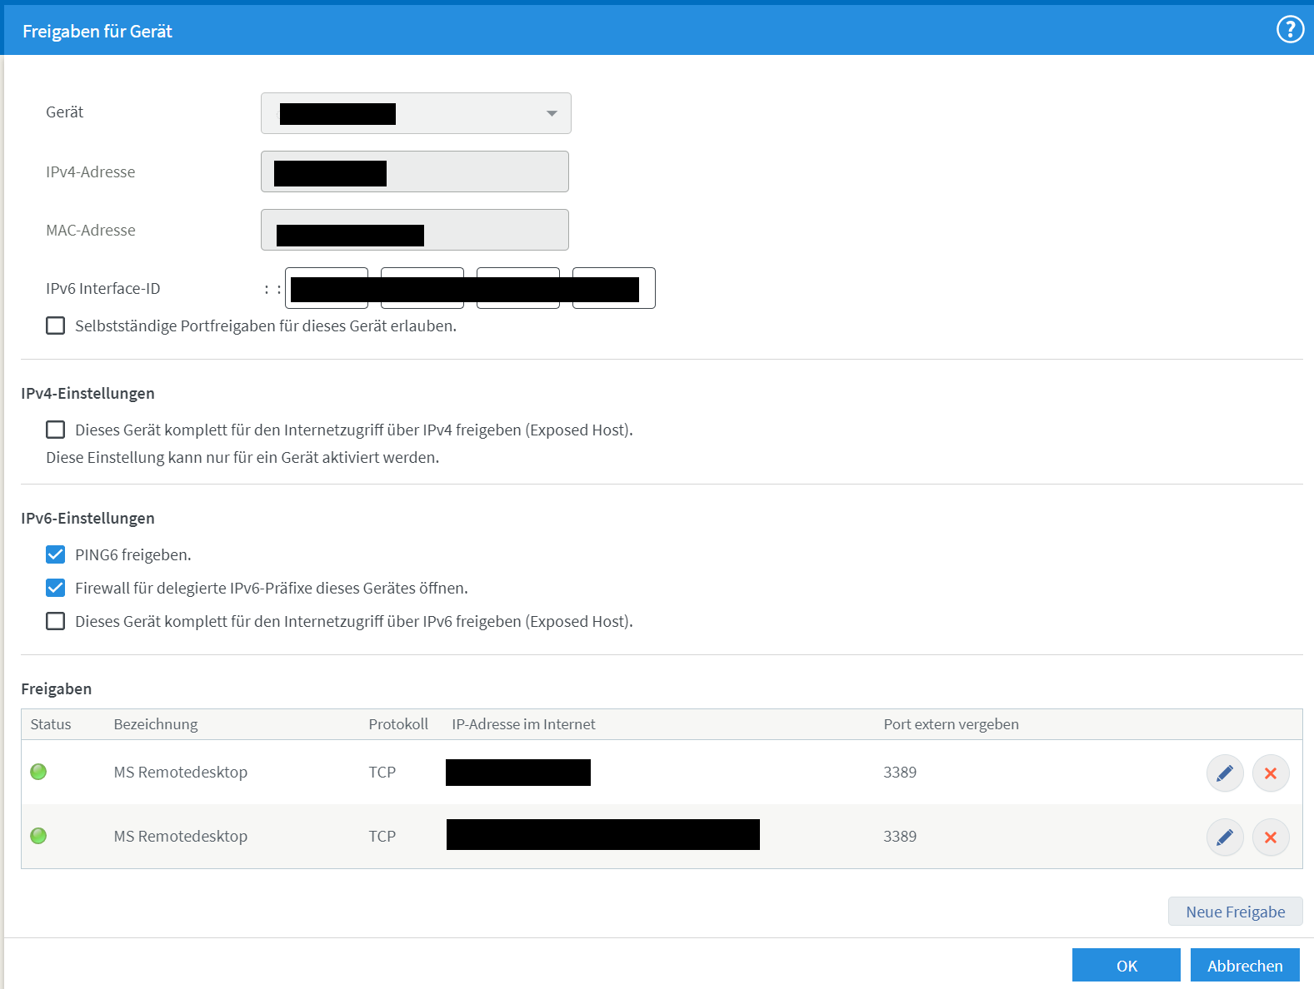Click green status indicator of second share
This screenshot has width=1314, height=989.
[x=38, y=836]
